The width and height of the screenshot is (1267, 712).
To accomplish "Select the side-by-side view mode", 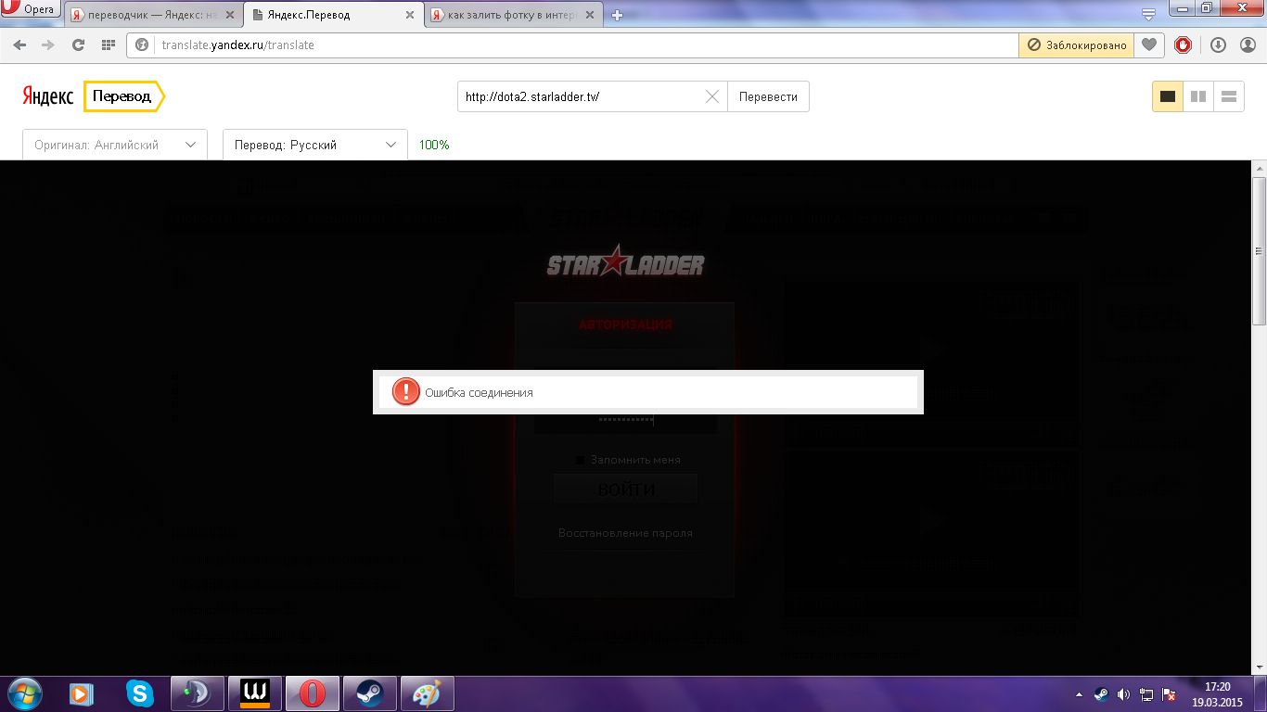I will pos(1198,96).
